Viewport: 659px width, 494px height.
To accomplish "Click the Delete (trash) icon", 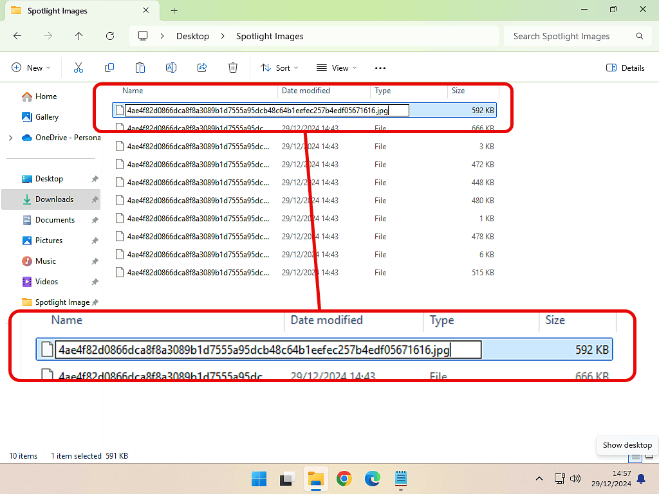I will point(232,68).
